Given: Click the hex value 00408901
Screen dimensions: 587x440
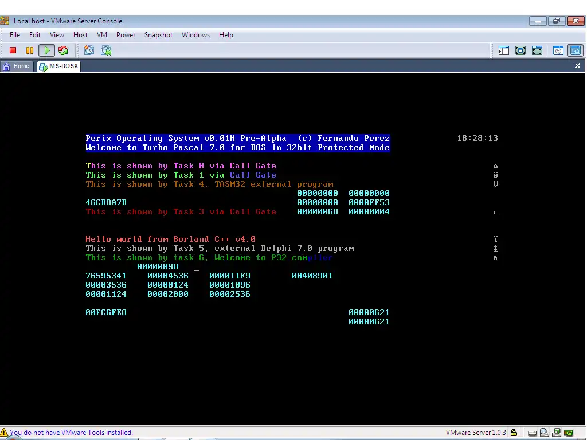Looking at the screenshot, I should (x=312, y=276).
